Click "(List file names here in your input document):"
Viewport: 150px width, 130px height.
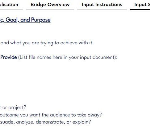68,57
